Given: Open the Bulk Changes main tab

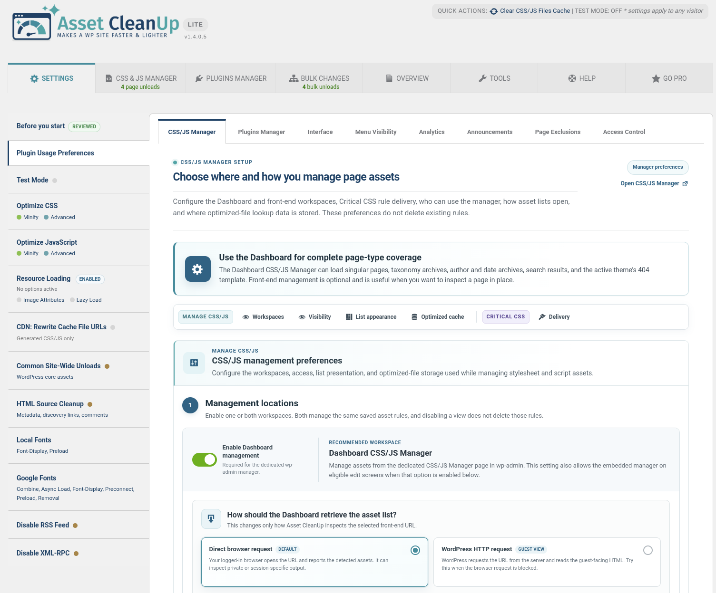Looking at the screenshot, I should point(319,78).
